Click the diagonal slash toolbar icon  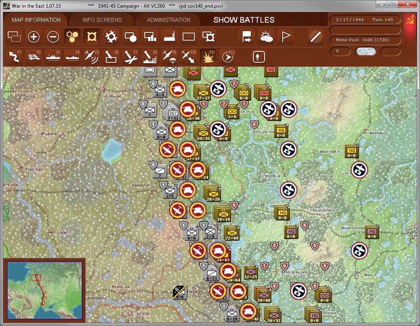coord(315,37)
